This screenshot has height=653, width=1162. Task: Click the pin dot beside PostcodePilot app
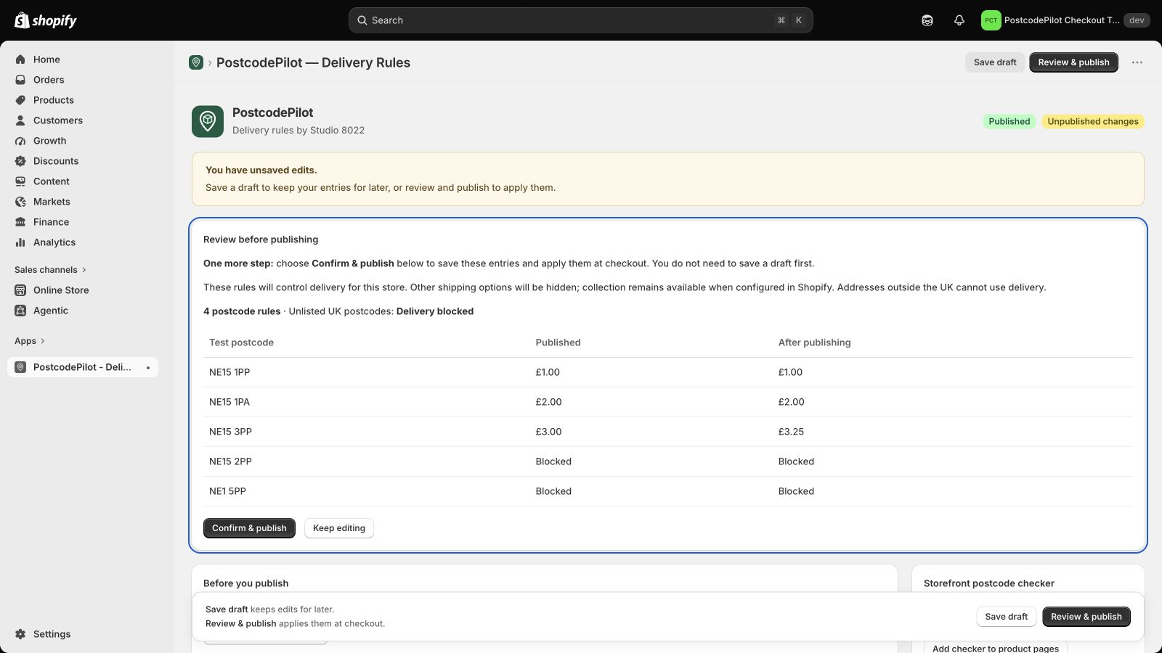148,368
